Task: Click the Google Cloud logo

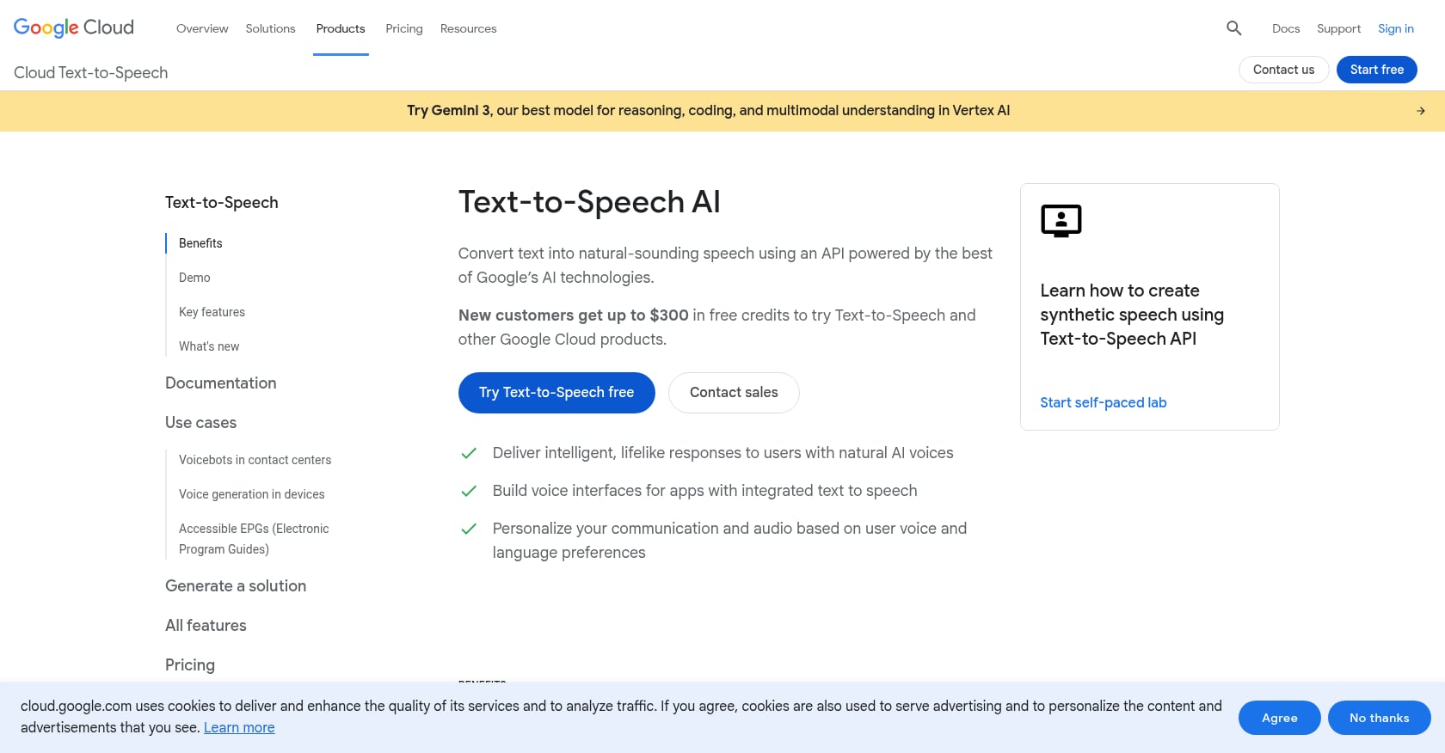Action: (74, 28)
